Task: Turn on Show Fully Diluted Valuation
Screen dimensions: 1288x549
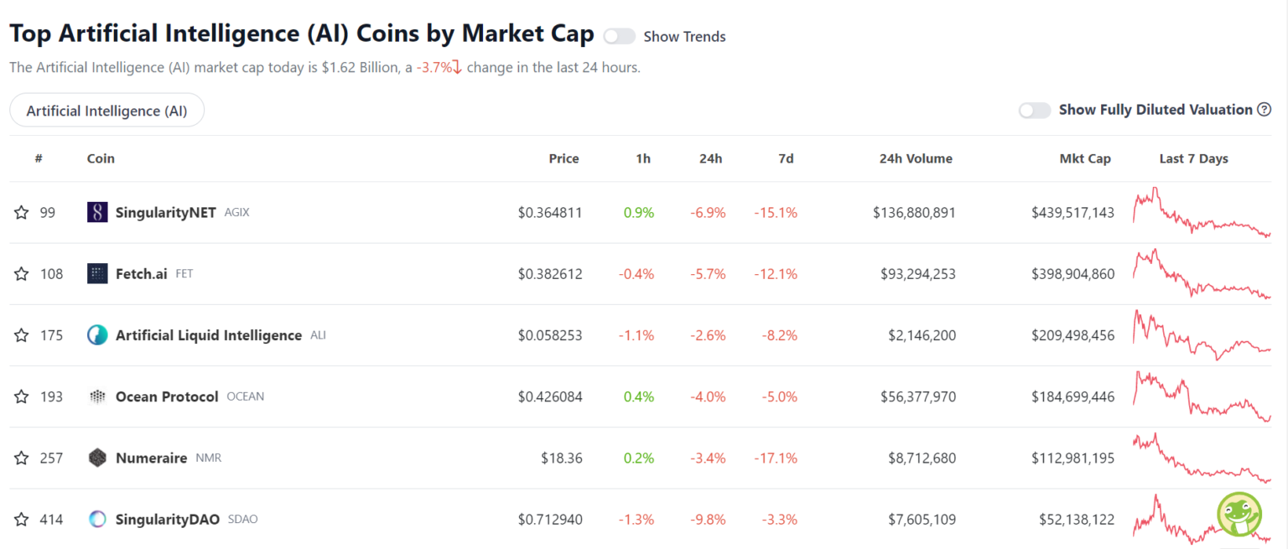Action: [x=1035, y=110]
